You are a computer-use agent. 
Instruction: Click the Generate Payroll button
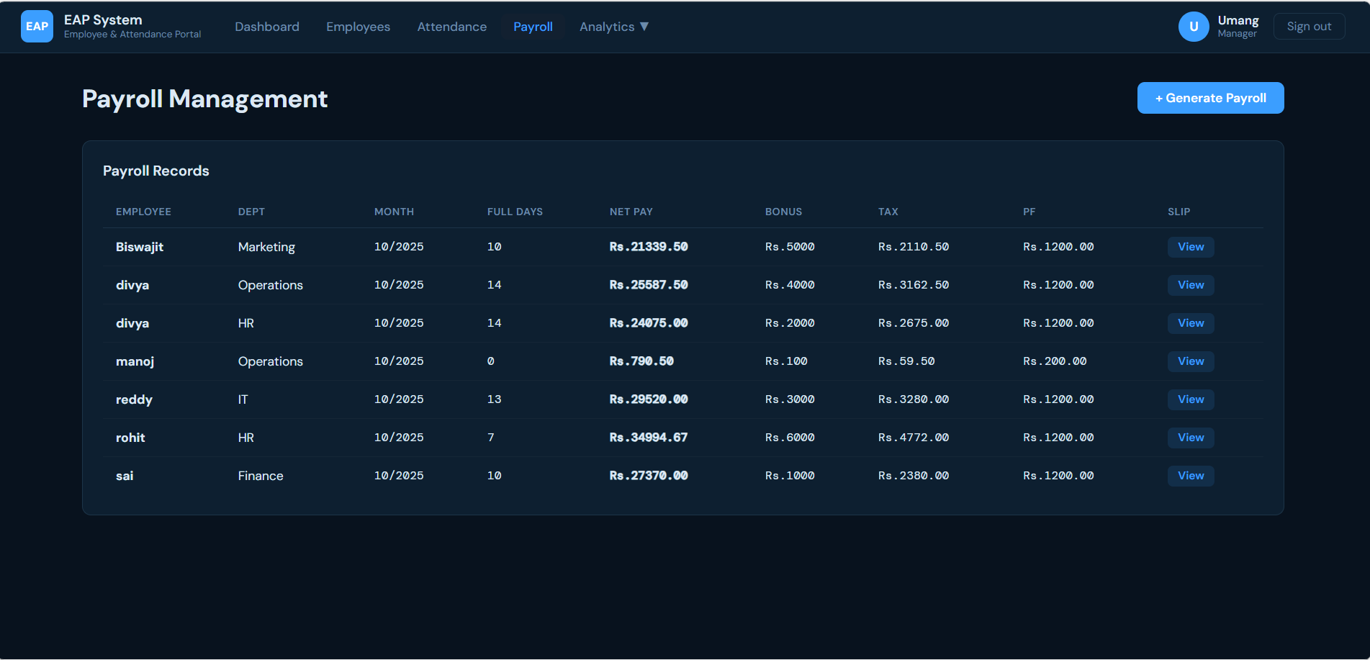(1210, 98)
